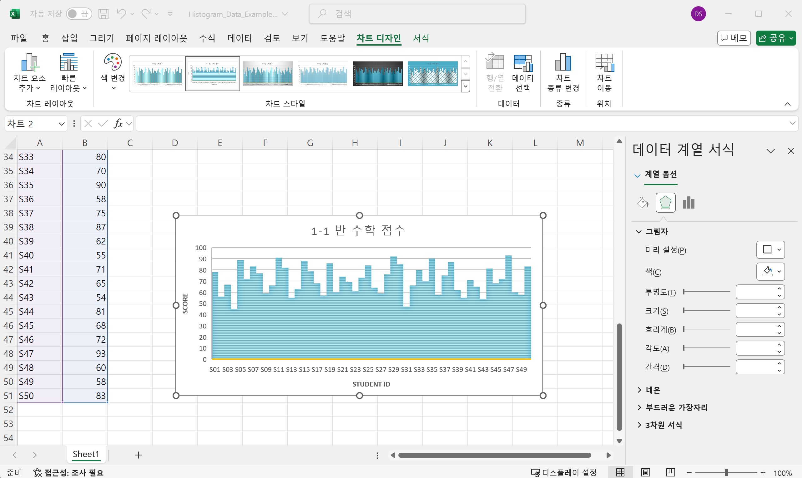Click the Transparency (투명도) slider

coord(707,292)
